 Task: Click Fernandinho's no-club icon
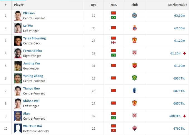tap(134, 53)
